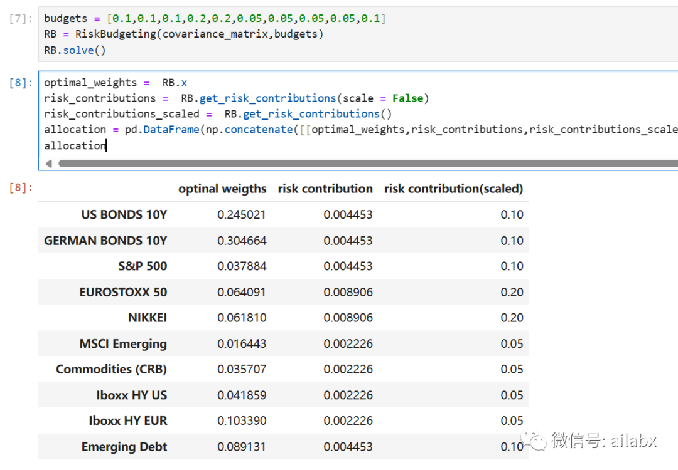Click the risk contribution in MSCI Emerging row
The height and width of the screenshot is (470, 678).
pos(348,343)
